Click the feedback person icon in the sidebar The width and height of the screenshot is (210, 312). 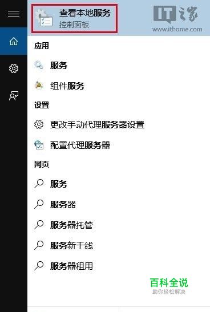pos(14,96)
